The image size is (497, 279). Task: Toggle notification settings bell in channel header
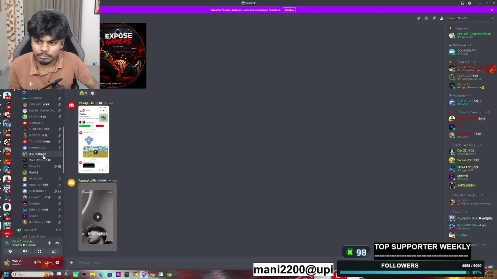(x=426, y=18)
